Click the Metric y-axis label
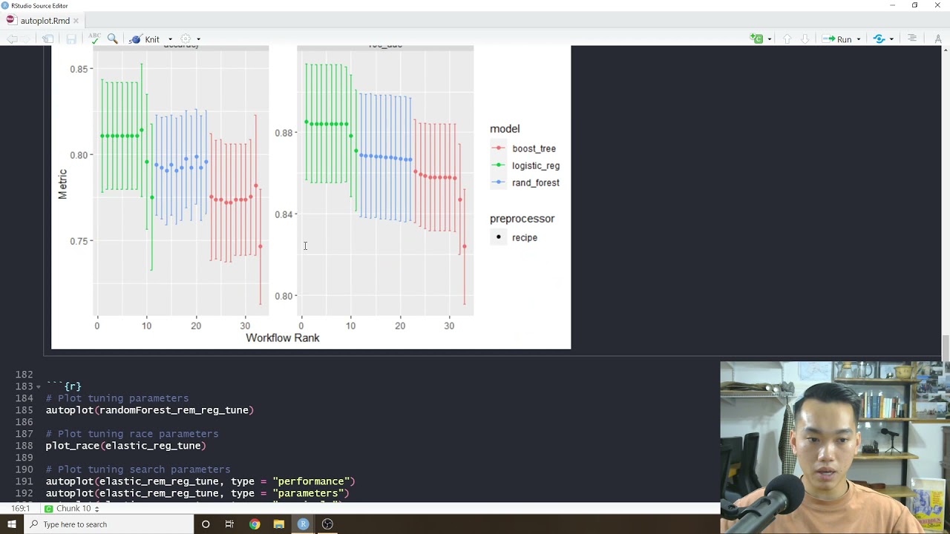The image size is (950, 534). tap(62, 184)
